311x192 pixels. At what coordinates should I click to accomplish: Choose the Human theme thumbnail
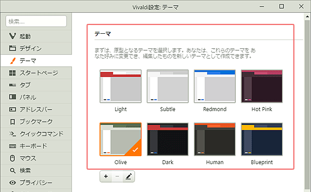point(215,139)
